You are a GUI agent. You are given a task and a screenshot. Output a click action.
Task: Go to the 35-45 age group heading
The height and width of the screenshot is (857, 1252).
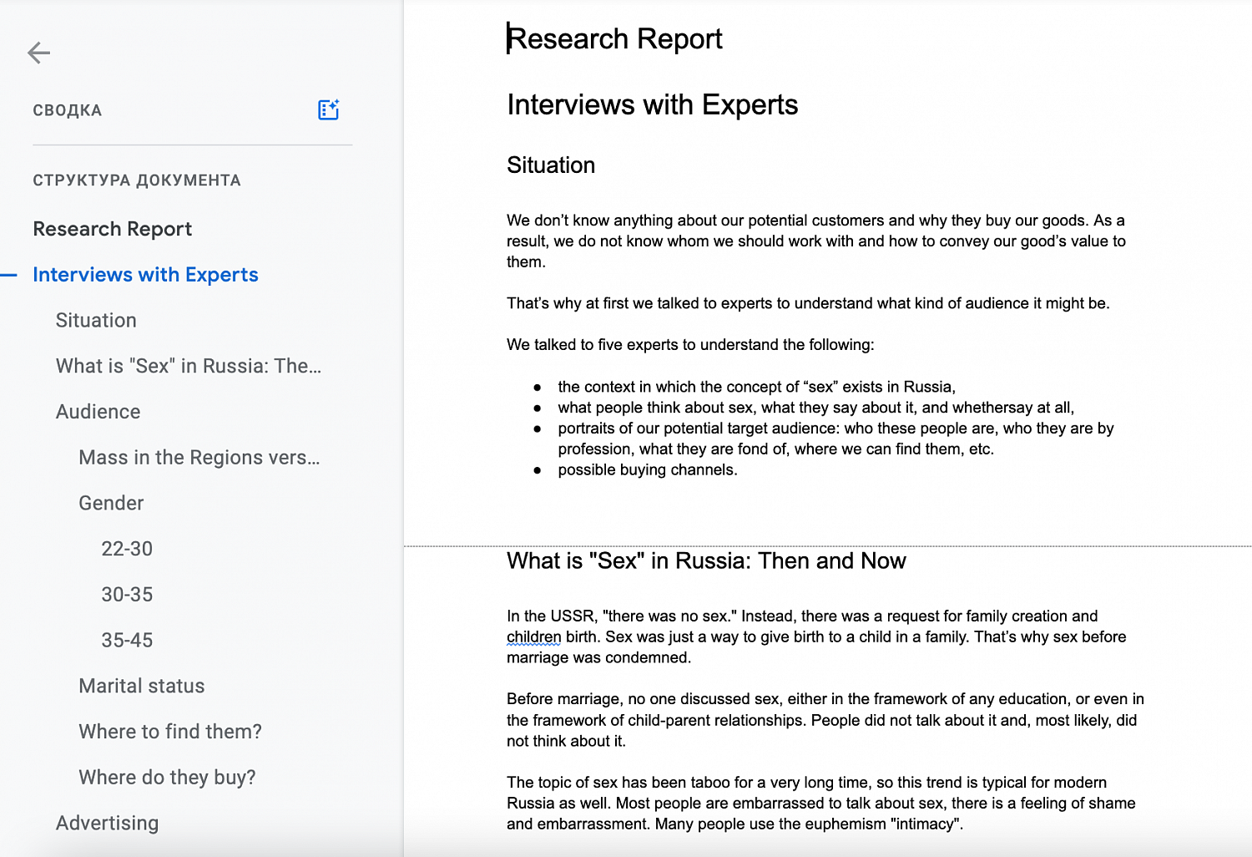(127, 641)
